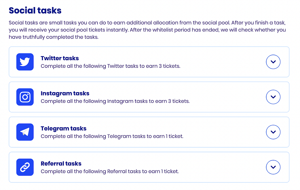Click the Referral chain link icon
The width and height of the screenshot is (300, 190).
coord(25,167)
